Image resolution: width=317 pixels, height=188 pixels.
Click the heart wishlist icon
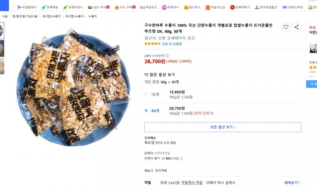pos(286,27)
